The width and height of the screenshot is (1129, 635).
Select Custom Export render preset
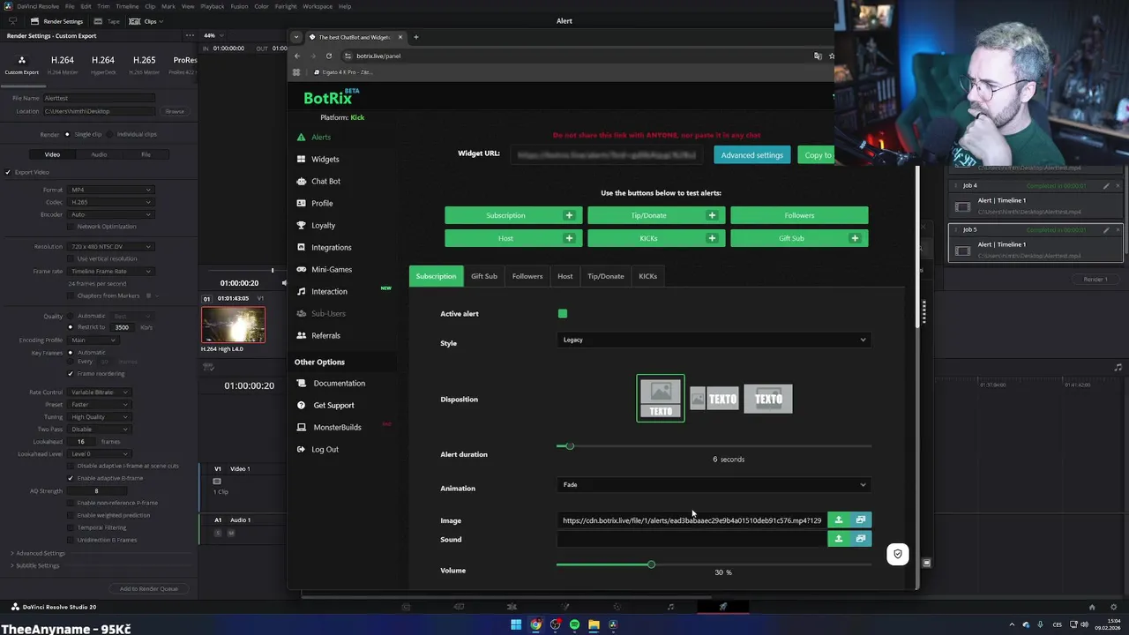click(21, 65)
